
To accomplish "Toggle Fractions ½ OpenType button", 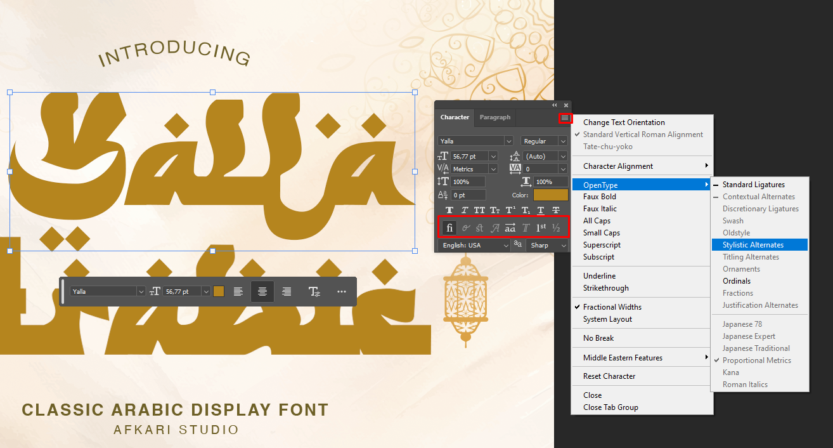I will pos(556,228).
